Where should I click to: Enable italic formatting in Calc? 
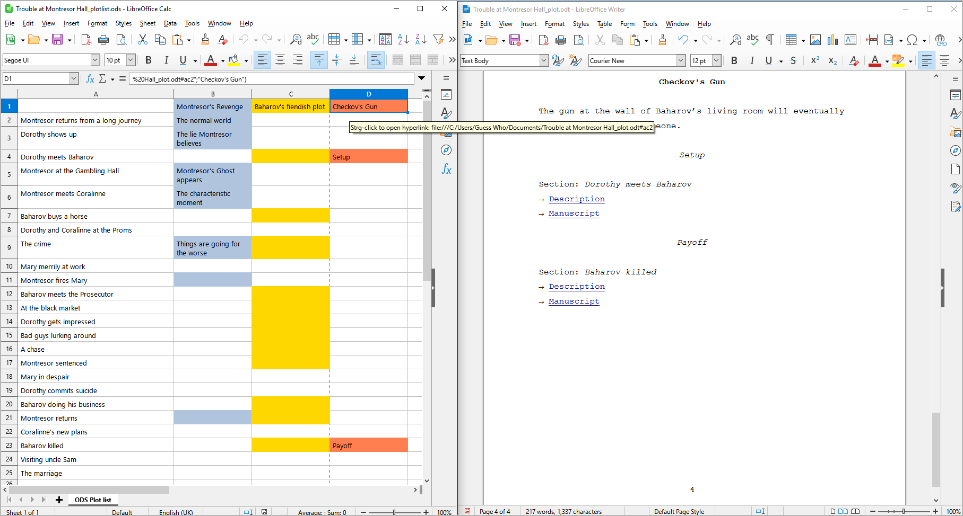click(x=166, y=60)
